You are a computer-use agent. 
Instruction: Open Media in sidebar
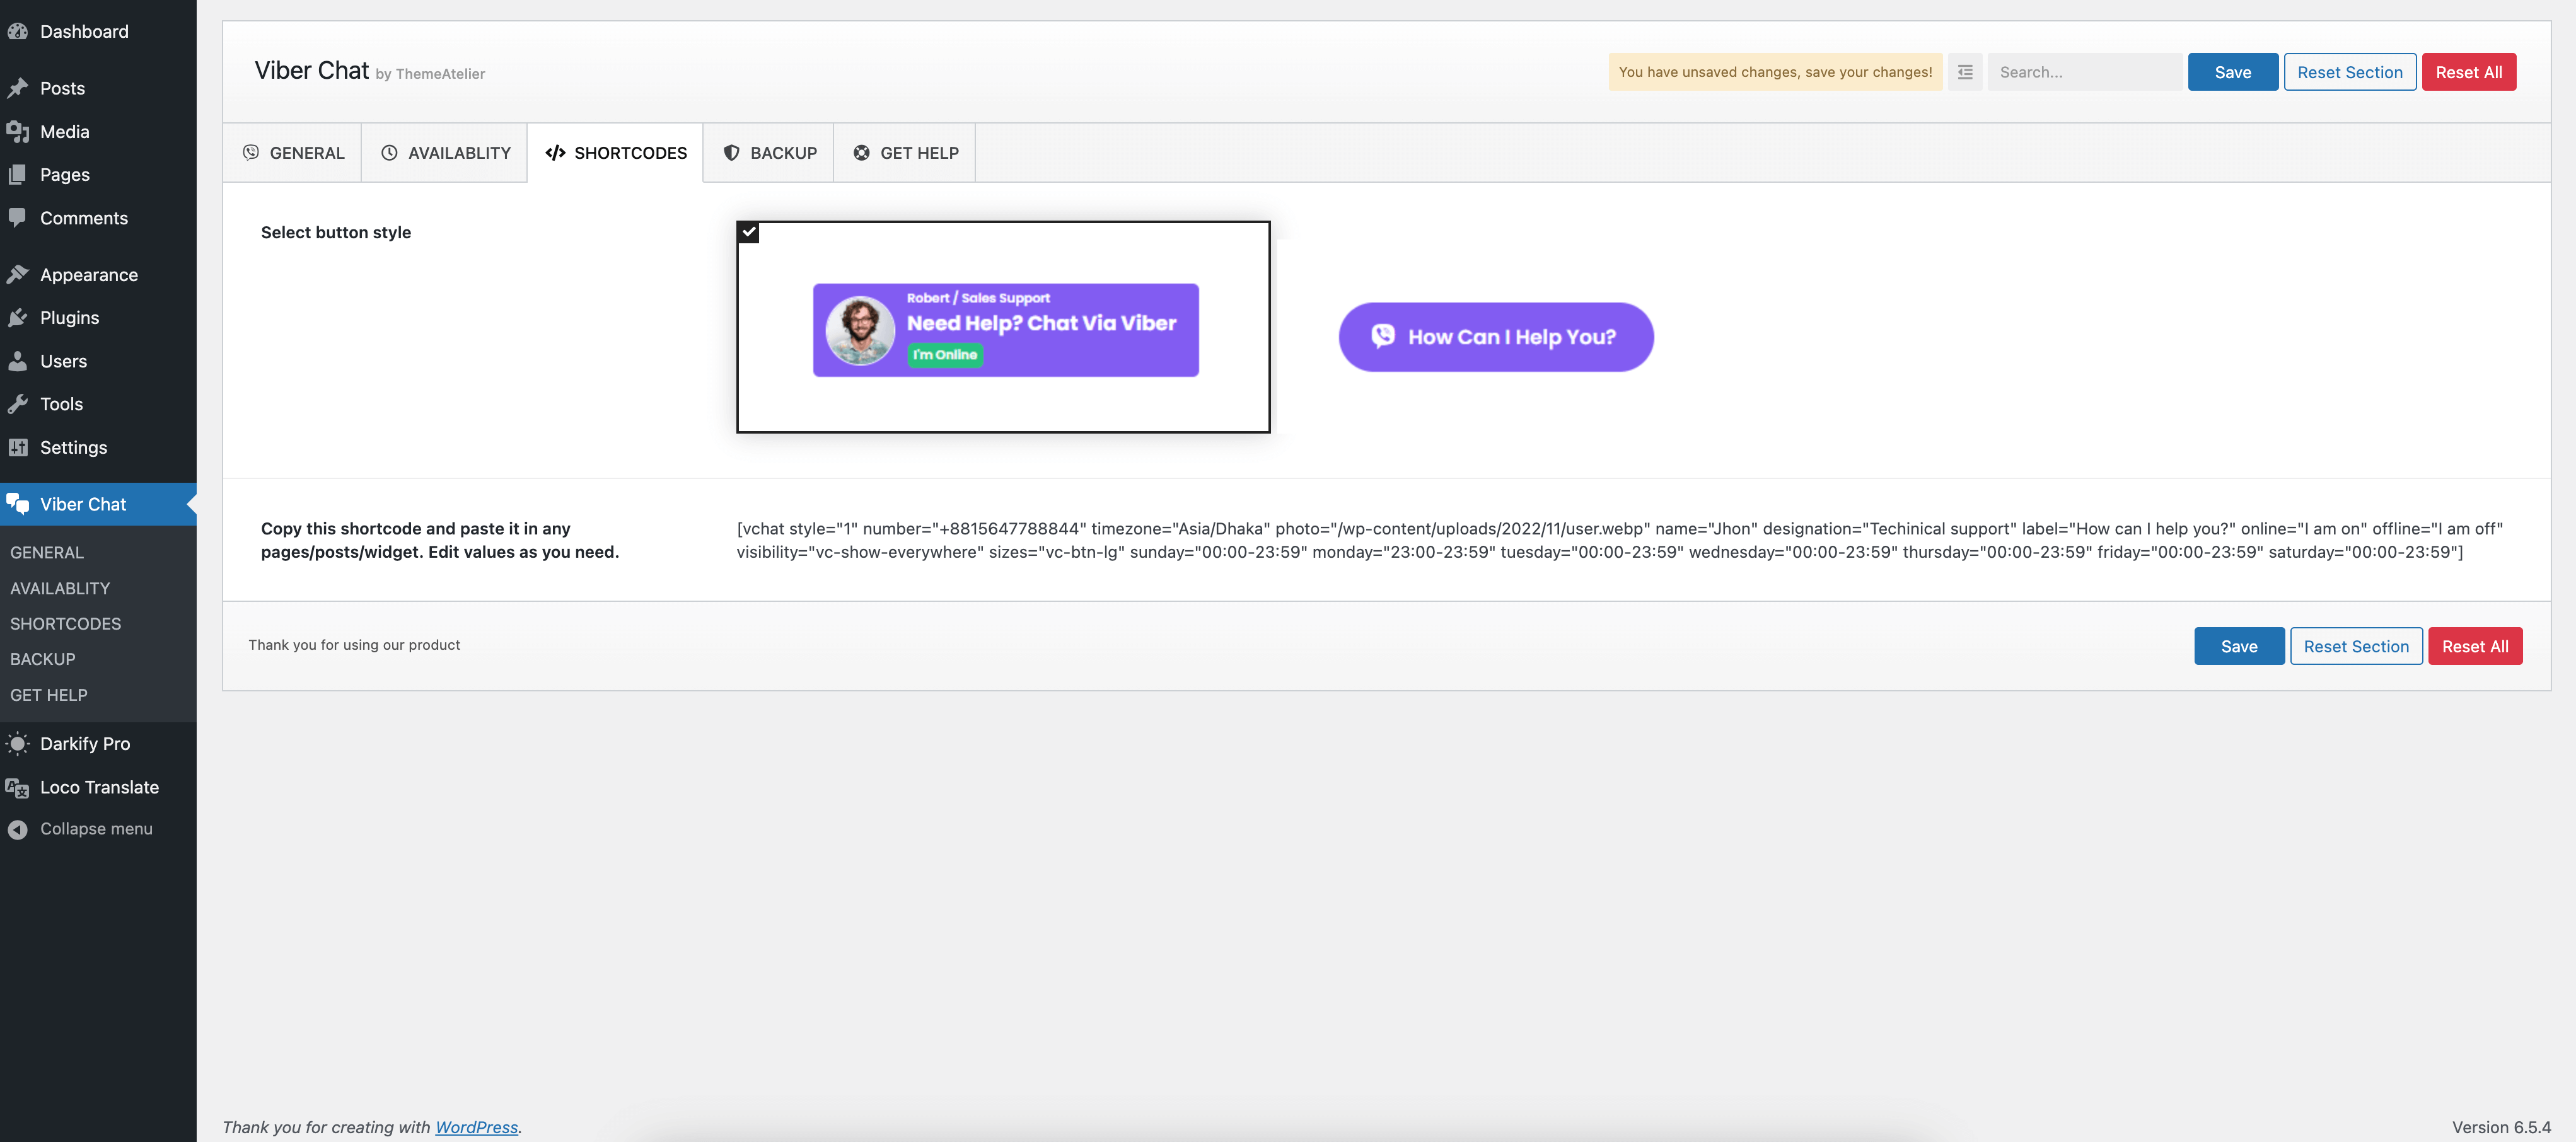point(65,131)
